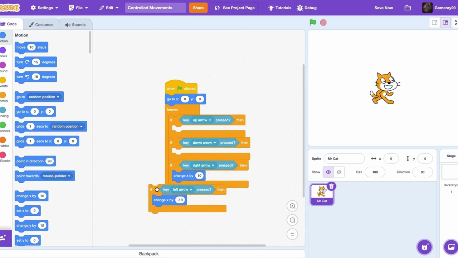Screen dimensions: 458x258
Task: Switch to the Sounds tab
Action: point(75,25)
